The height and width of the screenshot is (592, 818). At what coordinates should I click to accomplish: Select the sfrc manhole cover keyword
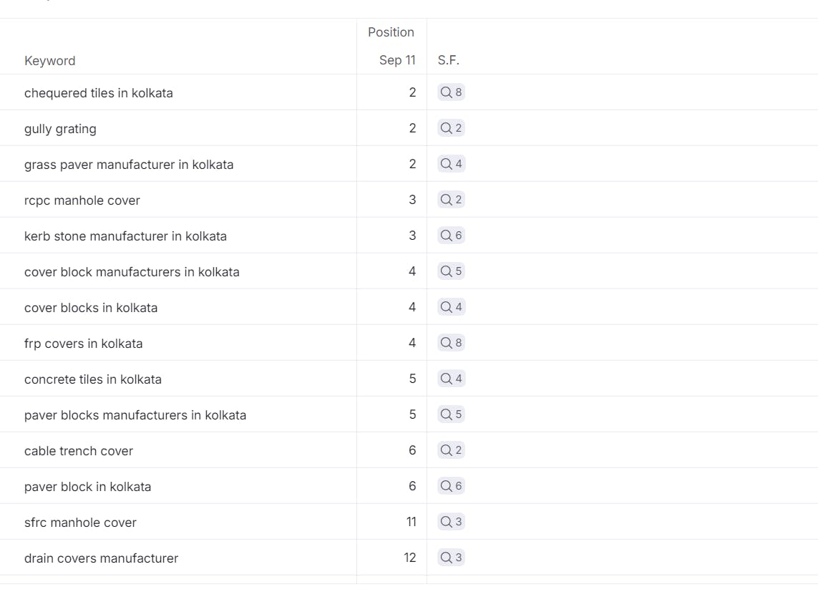[80, 523]
